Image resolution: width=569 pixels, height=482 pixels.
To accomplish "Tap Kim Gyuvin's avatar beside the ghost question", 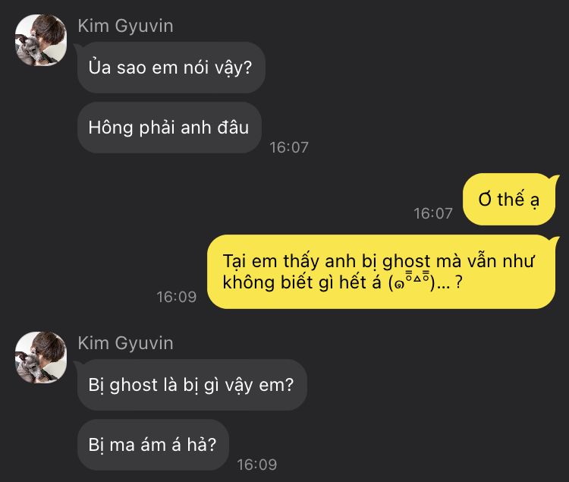I will tap(41, 358).
